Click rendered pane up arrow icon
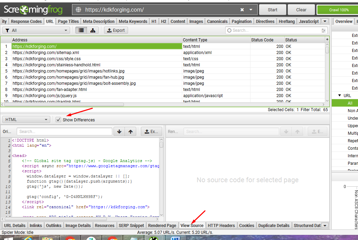 tap(297, 132)
